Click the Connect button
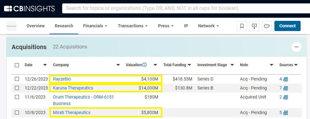The image size is (310, 119). click(287, 26)
